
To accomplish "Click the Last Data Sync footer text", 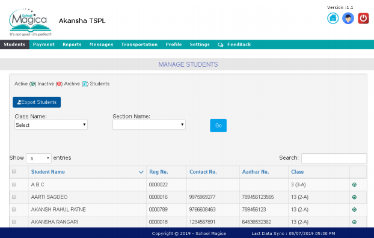I will [x=293, y=233].
